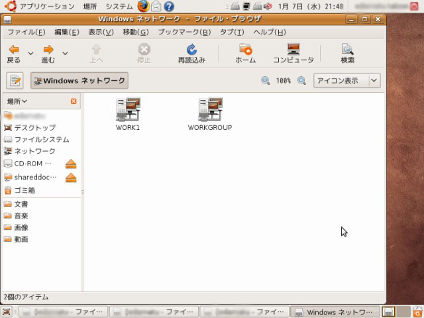
Task: Toggle text-based location entry button
Action: [15, 80]
